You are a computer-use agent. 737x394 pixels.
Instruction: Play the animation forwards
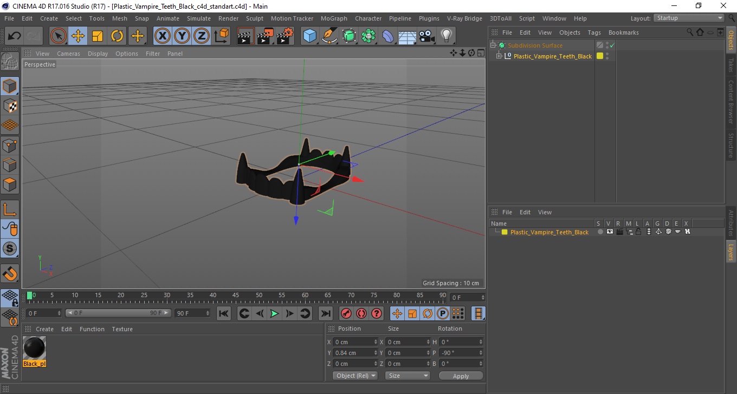(x=275, y=313)
